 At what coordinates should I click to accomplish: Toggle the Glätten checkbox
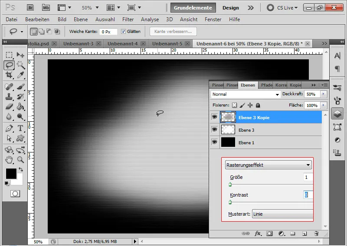click(123, 31)
